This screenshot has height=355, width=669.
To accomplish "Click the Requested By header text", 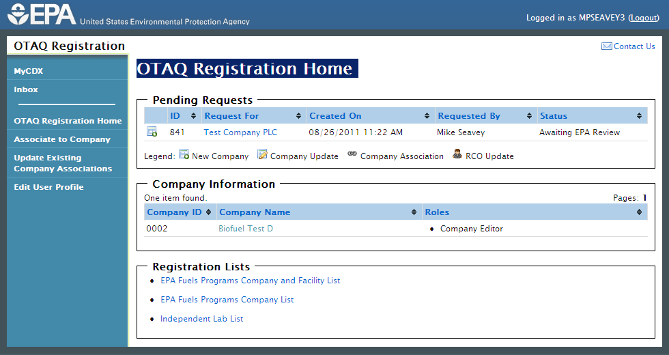I will click(x=469, y=115).
